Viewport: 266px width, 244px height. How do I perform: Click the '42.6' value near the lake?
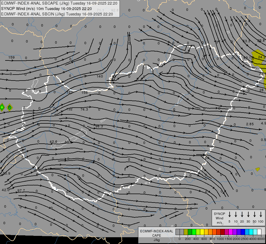pos(54,142)
